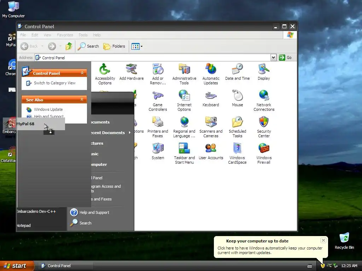Open Printers and Faxes icon
The height and width of the screenshot is (271, 362).
pos(158,127)
